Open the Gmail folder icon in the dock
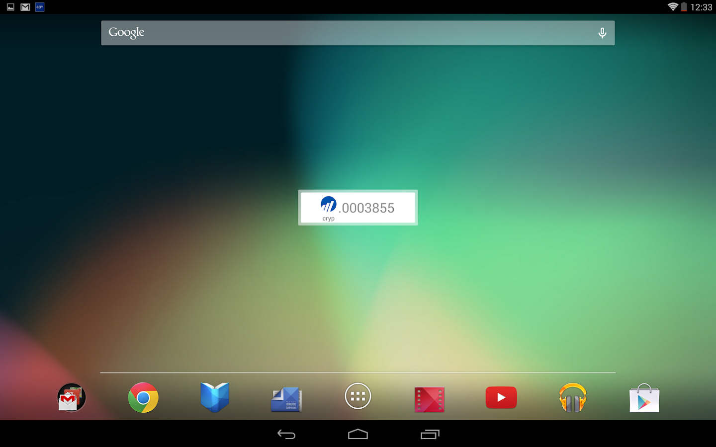The width and height of the screenshot is (716, 447). pyautogui.click(x=72, y=397)
